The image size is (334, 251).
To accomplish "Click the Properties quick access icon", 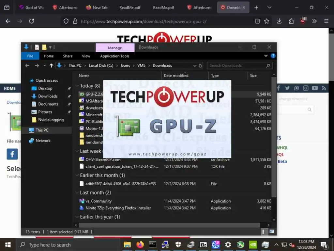I will click(x=37, y=47).
